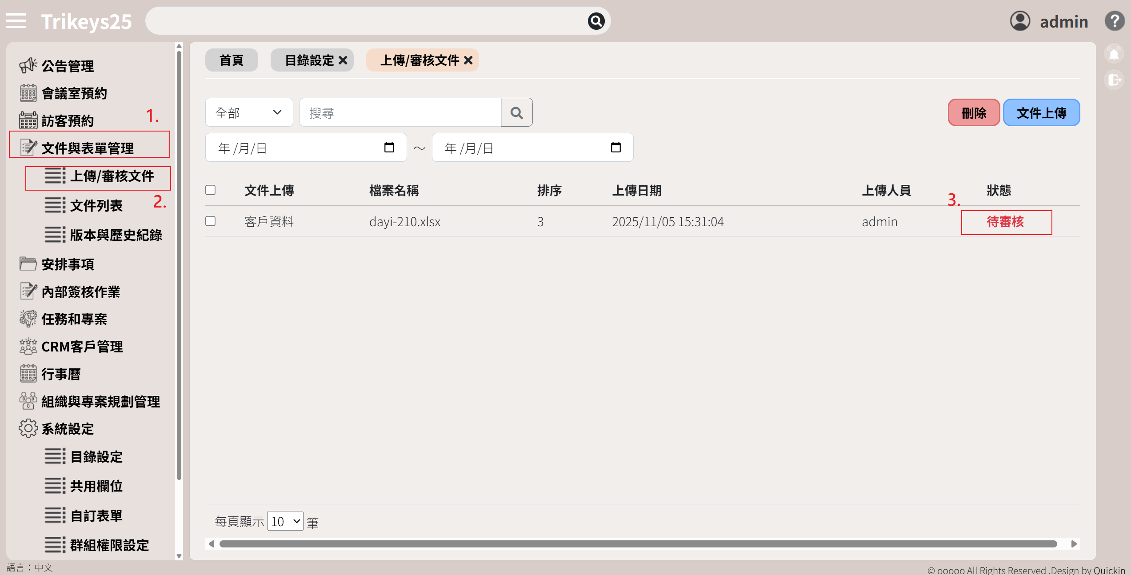
Task: Open the end date calendar picker icon
Action: (x=615, y=148)
